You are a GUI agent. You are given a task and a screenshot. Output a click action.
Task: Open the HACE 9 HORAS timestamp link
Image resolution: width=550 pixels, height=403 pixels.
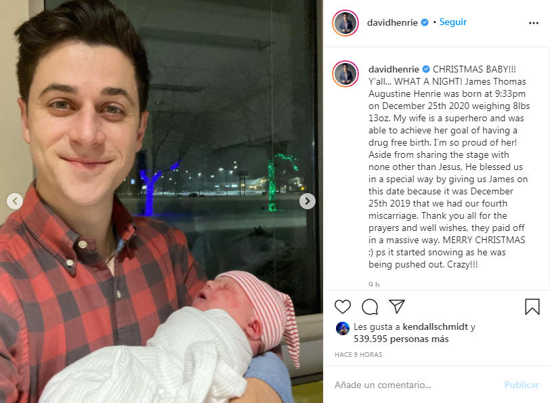tap(358, 354)
